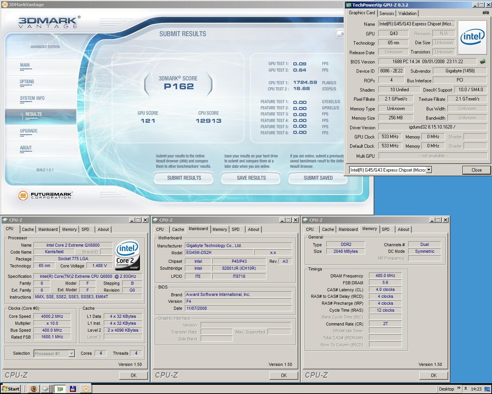
Task: Open OPTIONS in the 3DMark sidebar
Action: [x=27, y=82]
